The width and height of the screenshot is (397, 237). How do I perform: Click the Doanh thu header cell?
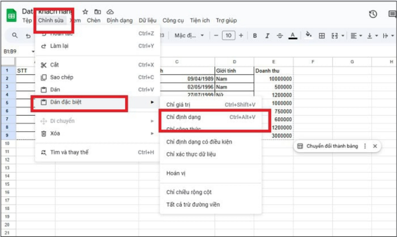coord(273,71)
